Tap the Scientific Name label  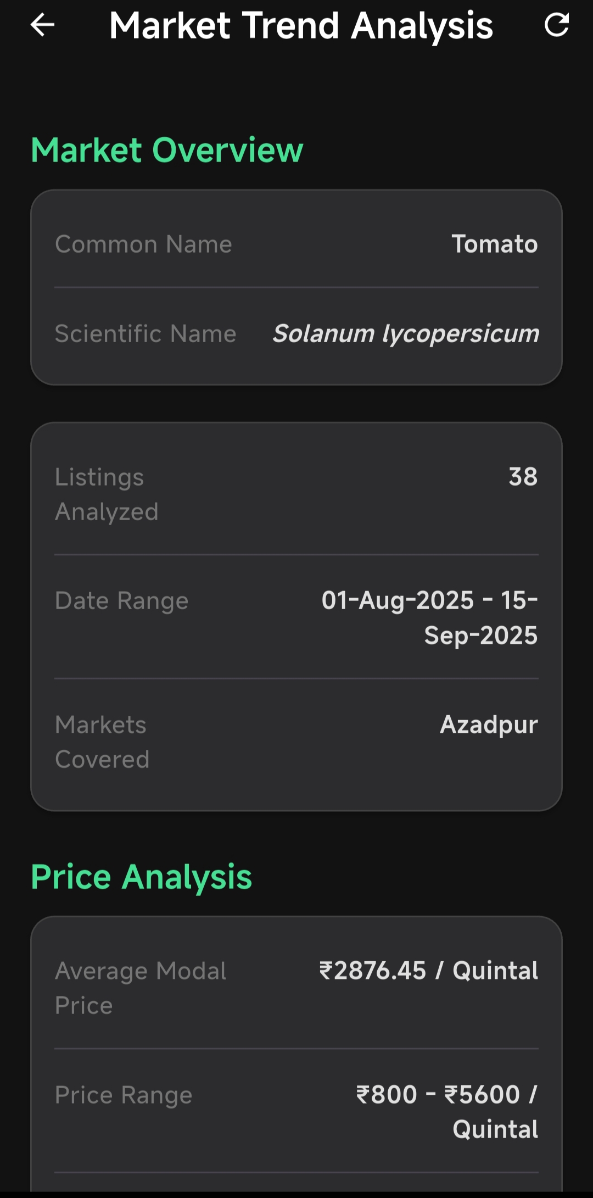click(x=146, y=334)
